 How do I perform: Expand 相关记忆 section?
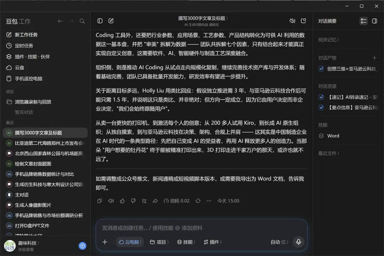tap(329, 40)
